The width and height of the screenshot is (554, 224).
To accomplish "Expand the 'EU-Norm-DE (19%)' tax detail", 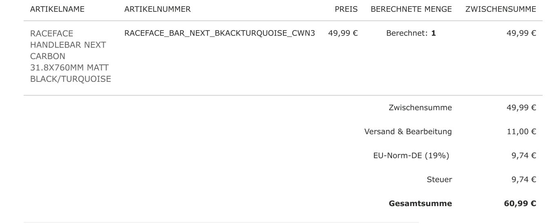I will tap(411, 156).
